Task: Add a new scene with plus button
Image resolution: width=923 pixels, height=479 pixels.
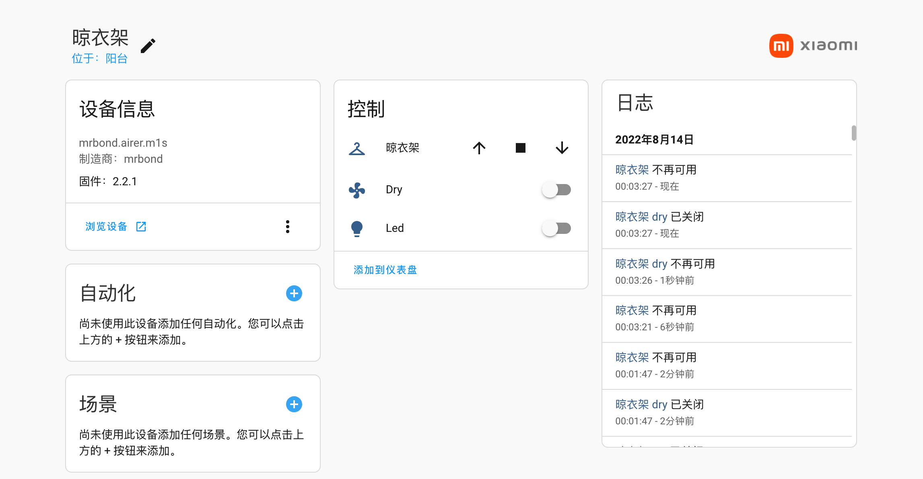Action: [x=294, y=404]
